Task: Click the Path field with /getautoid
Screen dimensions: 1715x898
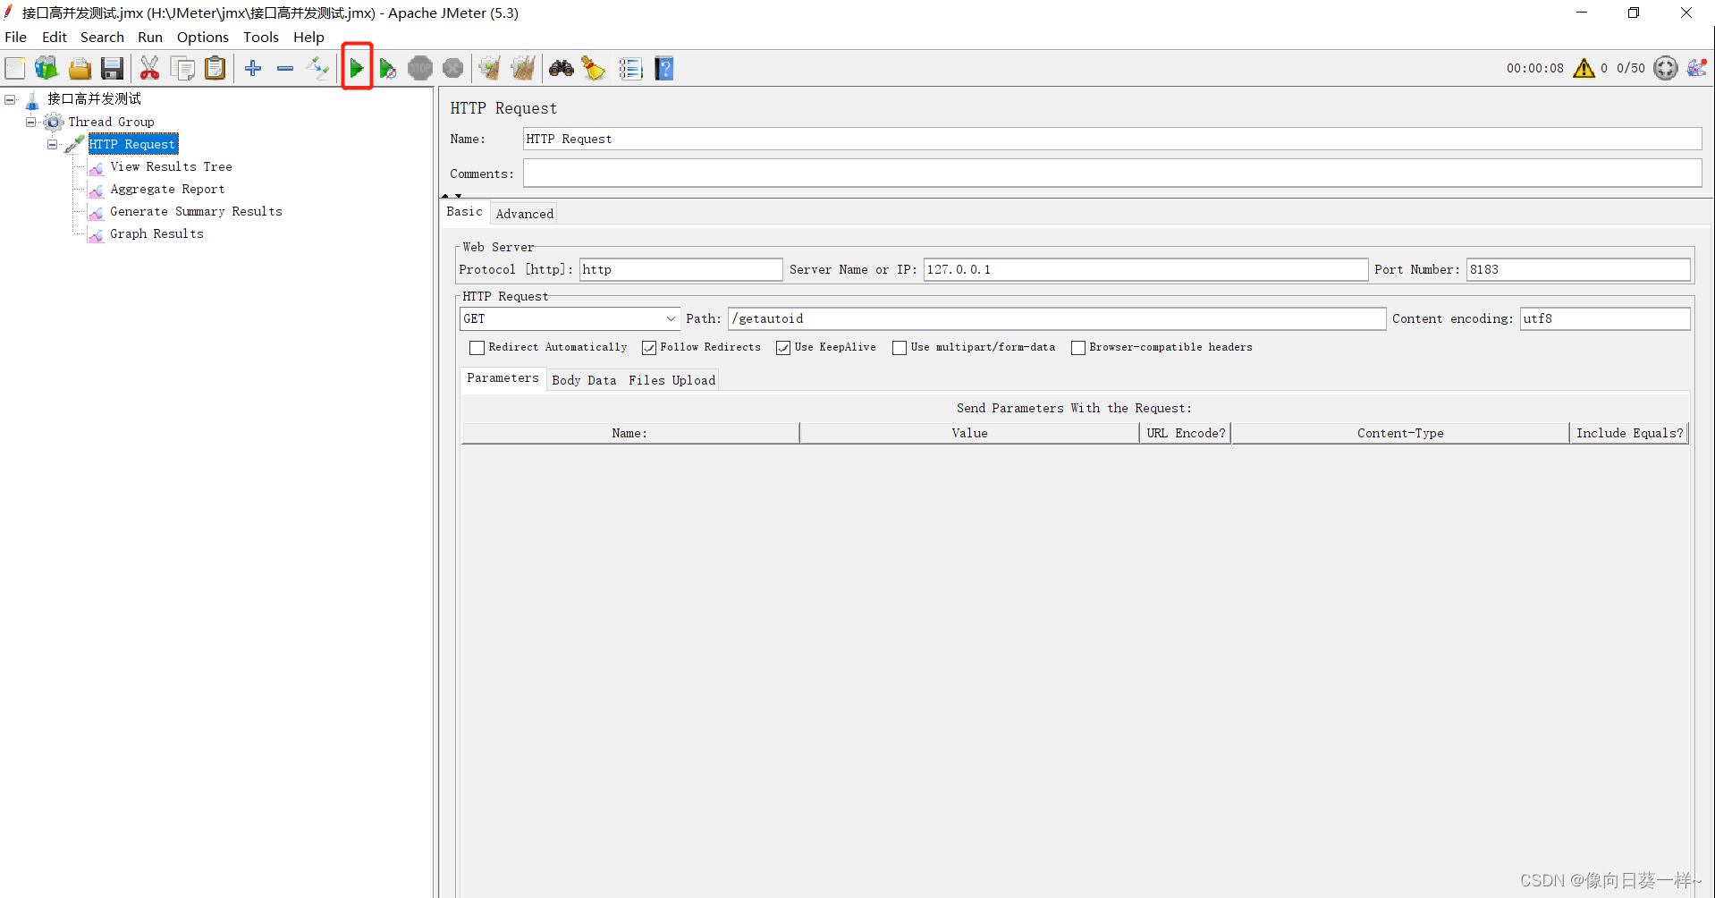Action: tap(1057, 318)
